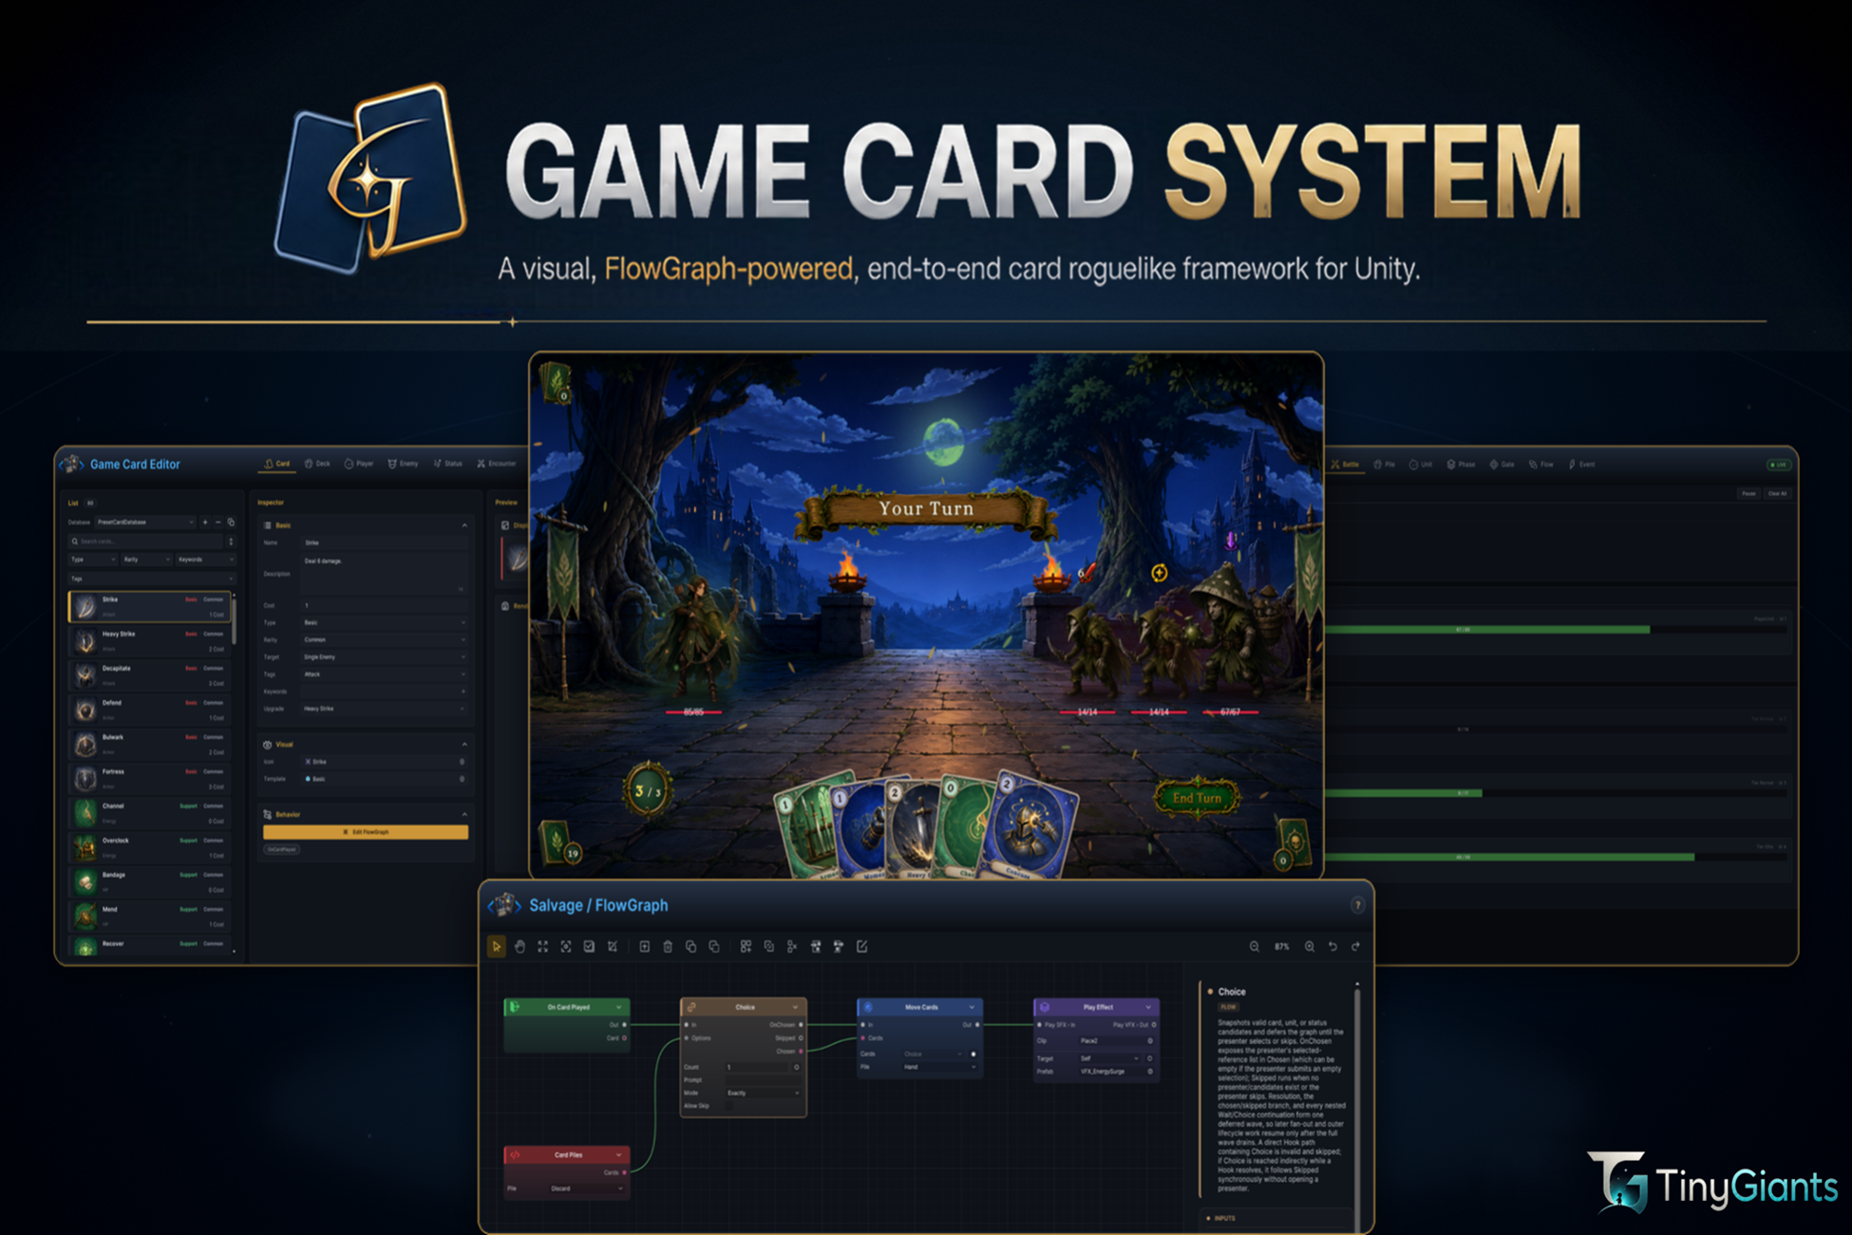Select the pointer tool in FlowGraph toolbar

pyautogui.click(x=496, y=946)
